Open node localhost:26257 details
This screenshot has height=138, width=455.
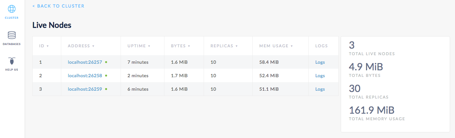click(x=85, y=62)
